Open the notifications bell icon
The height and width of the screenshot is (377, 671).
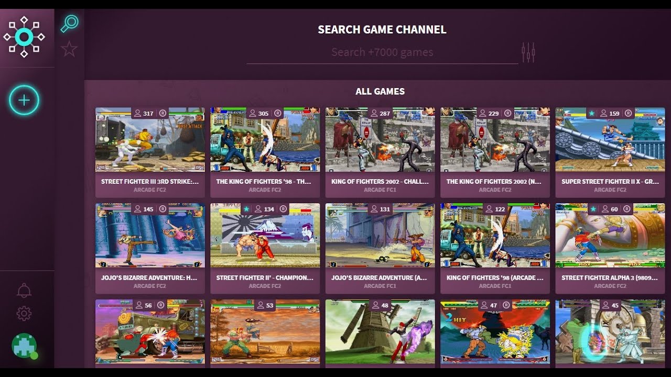pyautogui.click(x=24, y=290)
